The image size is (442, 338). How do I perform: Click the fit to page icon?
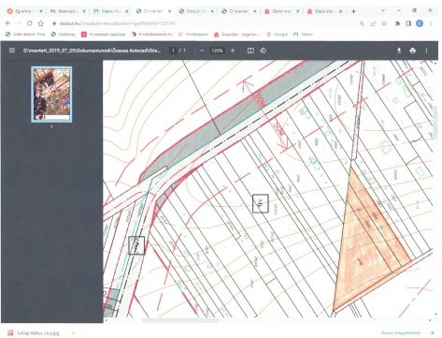(250, 51)
